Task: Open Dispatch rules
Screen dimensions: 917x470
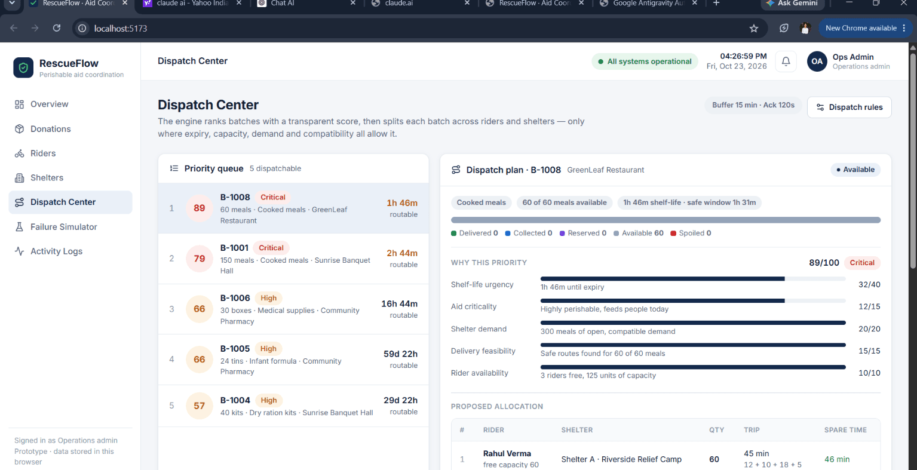Action: (x=849, y=107)
